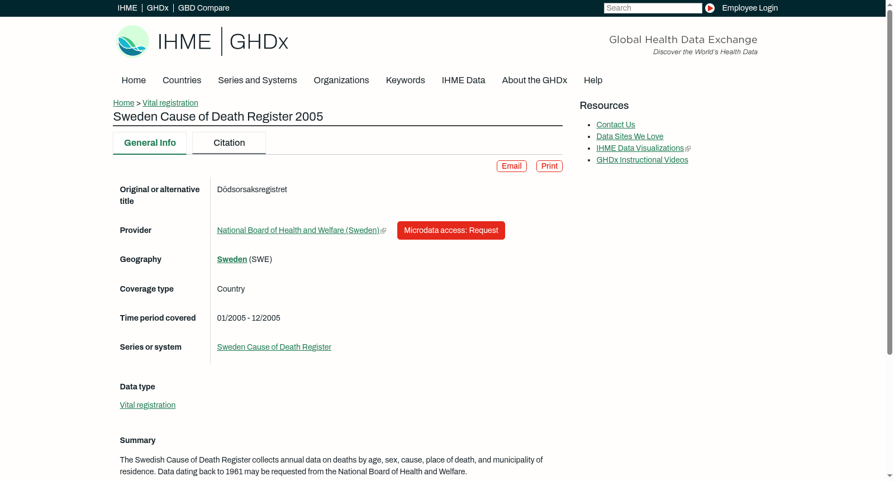
Task: Click the Email button
Action: (512, 166)
